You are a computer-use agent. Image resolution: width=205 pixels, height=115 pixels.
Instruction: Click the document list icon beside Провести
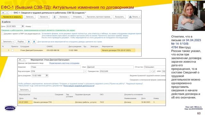(54, 17)
